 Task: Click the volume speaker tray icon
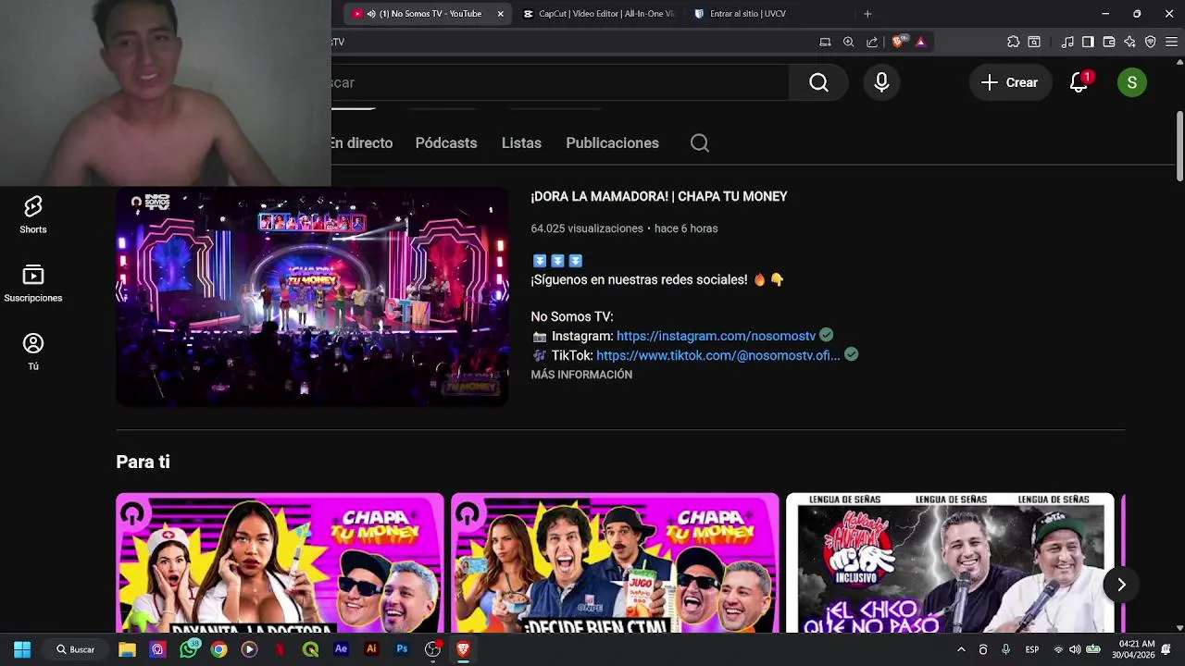pyautogui.click(x=1075, y=649)
